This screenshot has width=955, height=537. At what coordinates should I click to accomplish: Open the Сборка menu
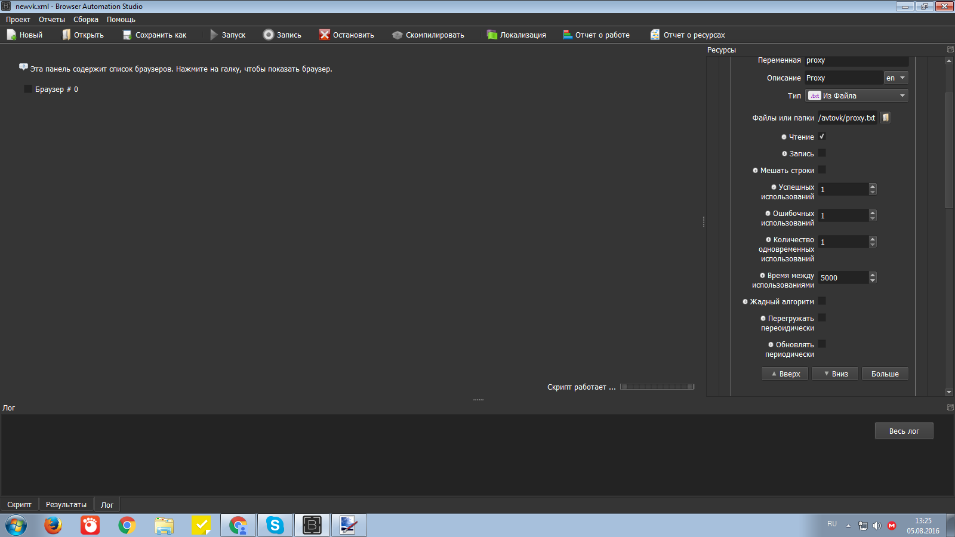tap(86, 19)
